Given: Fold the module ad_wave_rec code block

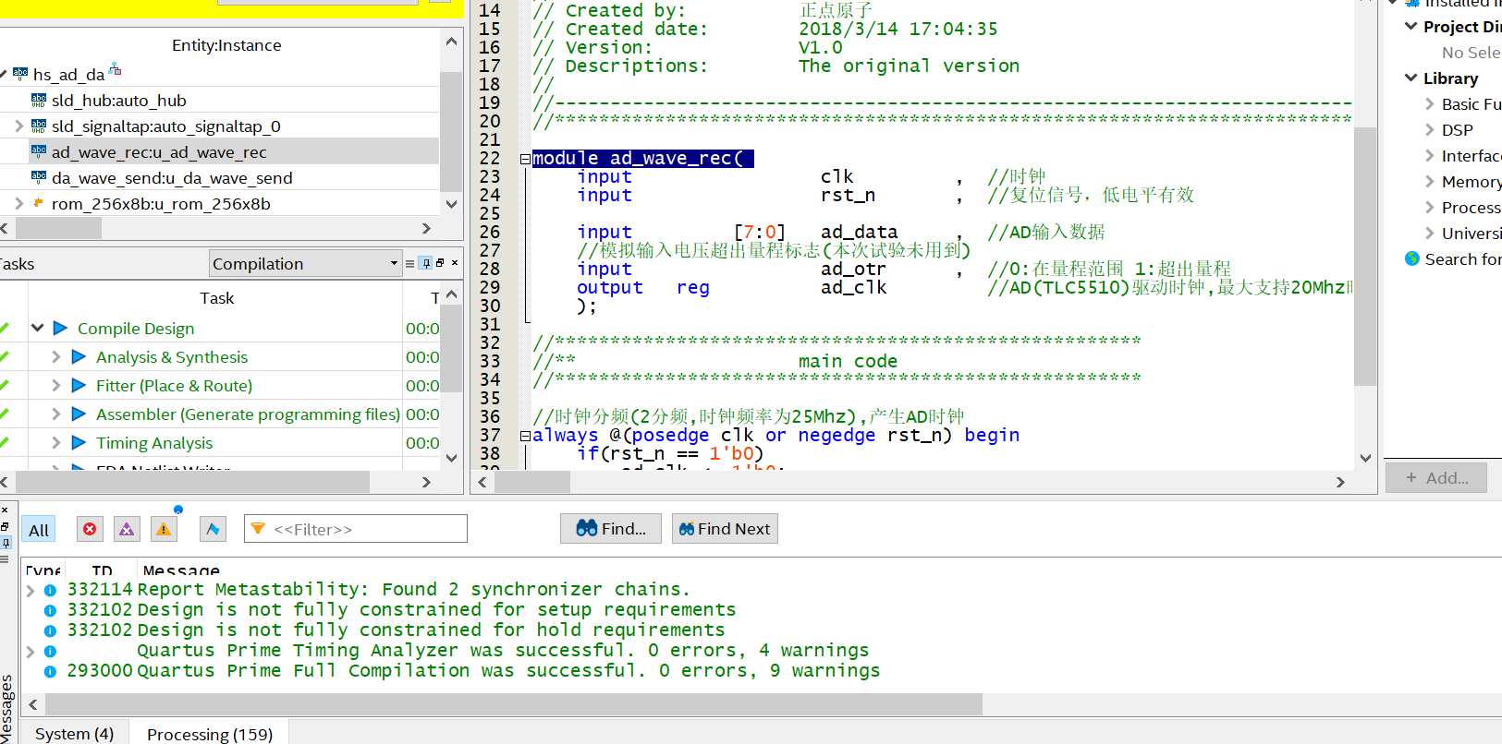Looking at the screenshot, I should point(525,159).
